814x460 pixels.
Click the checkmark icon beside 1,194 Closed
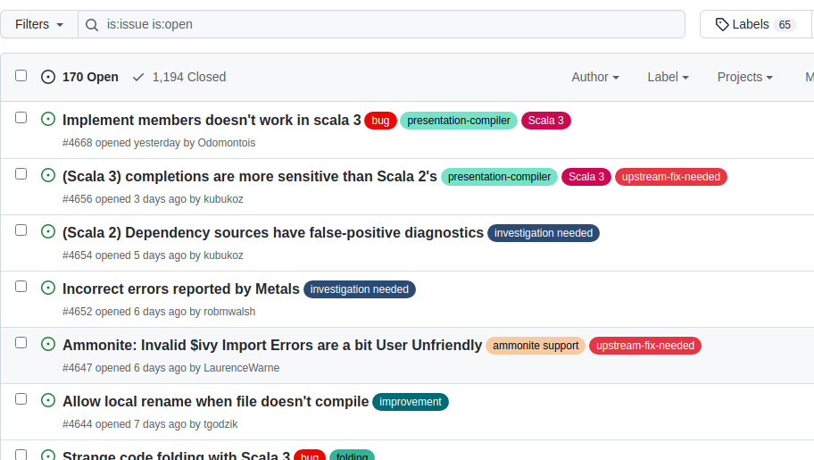[x=138, y=77]
